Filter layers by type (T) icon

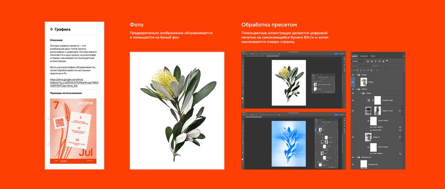click(375, 62)
